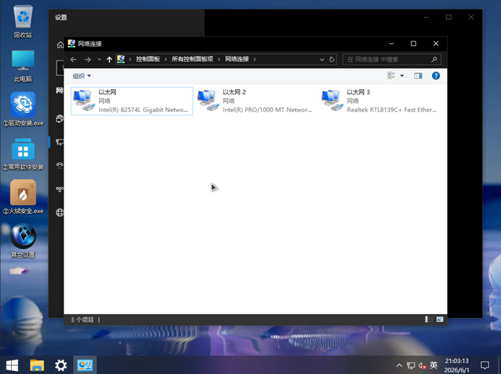Open recent locations dropdown arrow
This screenshot has height=374, width=501.
click(x=100, y=60)
